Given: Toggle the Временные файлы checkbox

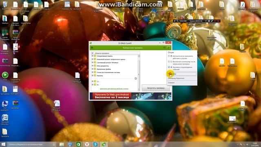Looking at the screenshot, I should pyautogui.click(x=93, y=69).
